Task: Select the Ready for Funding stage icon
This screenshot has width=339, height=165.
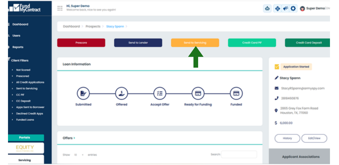Action: [x=198, y=93]
